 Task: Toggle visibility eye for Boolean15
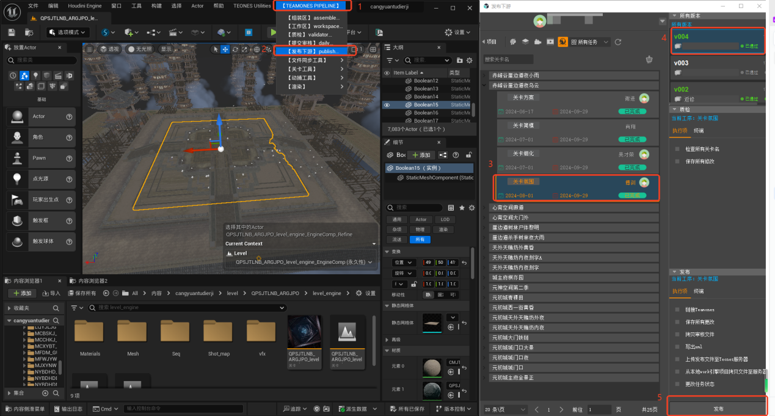[x=387, y=104]
